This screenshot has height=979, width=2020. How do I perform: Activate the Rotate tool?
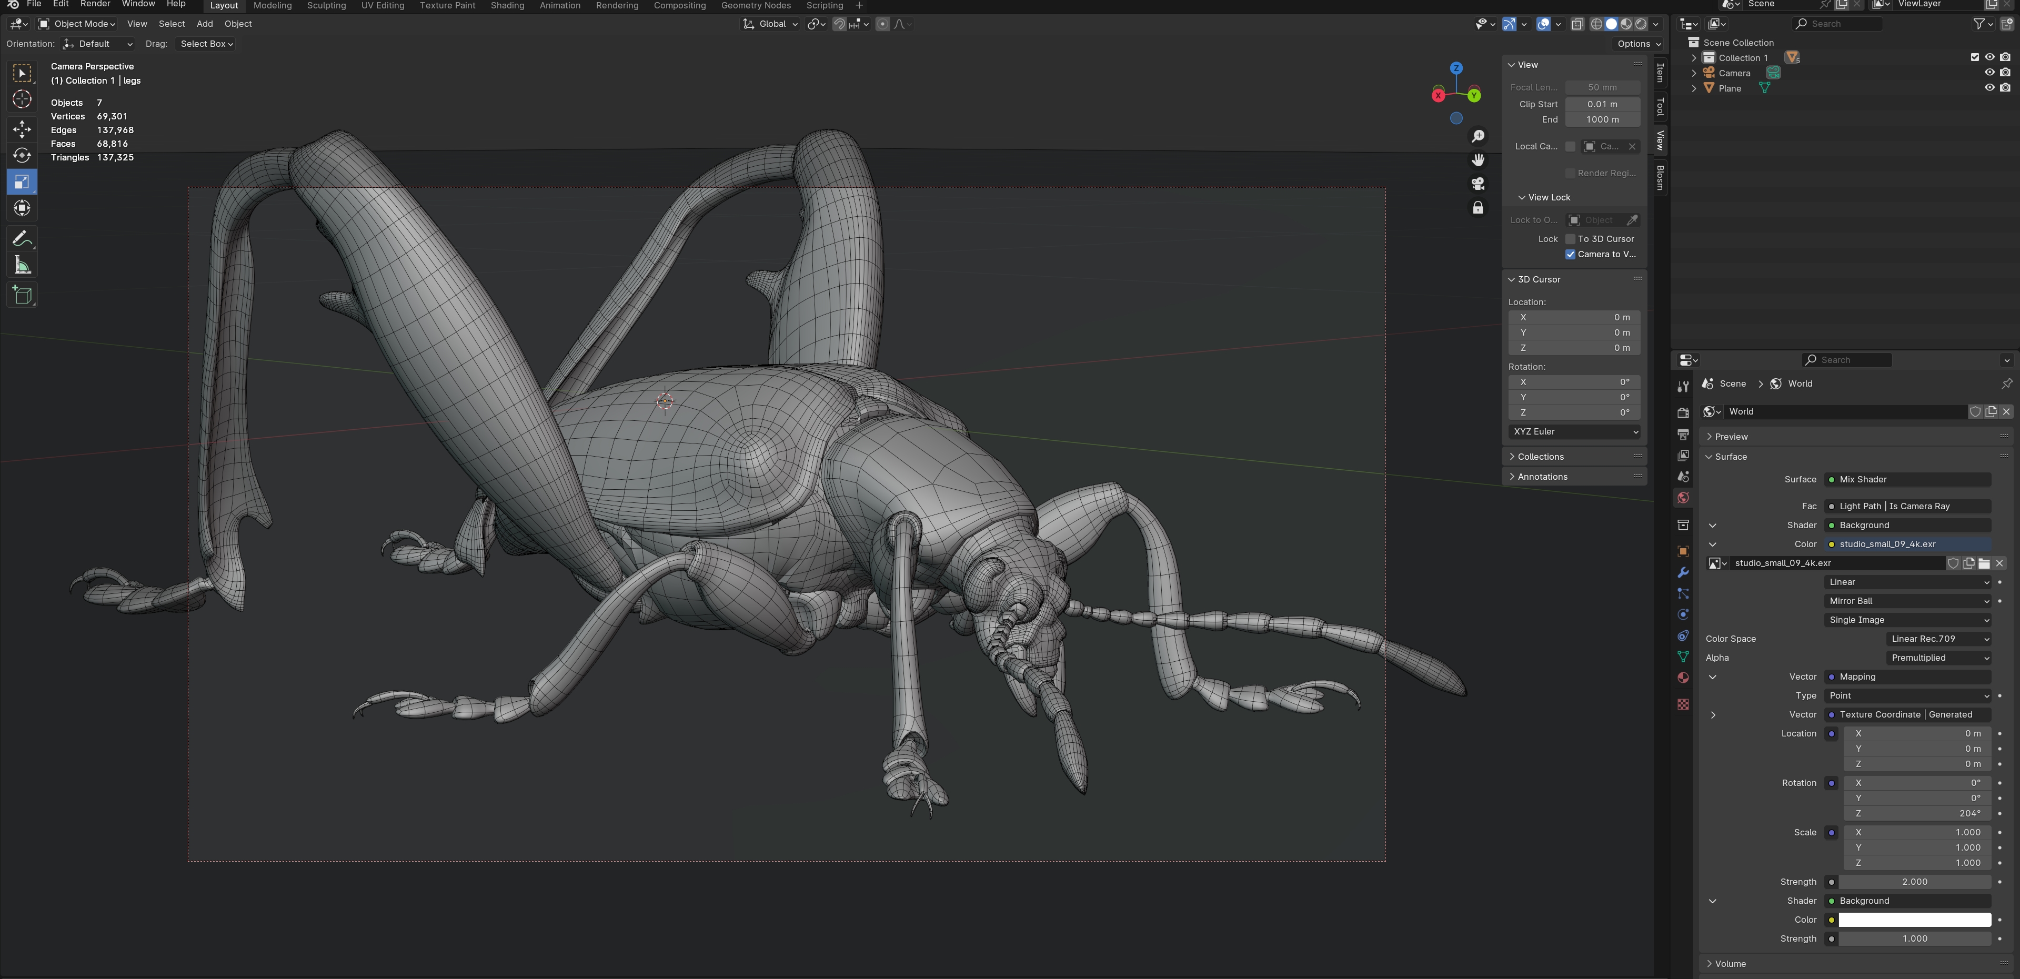22,155
